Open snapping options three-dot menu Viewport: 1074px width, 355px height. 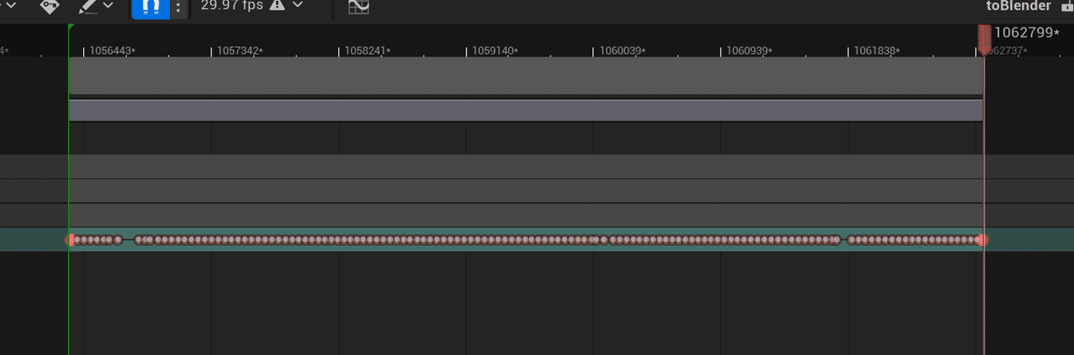tap(179, 8)
